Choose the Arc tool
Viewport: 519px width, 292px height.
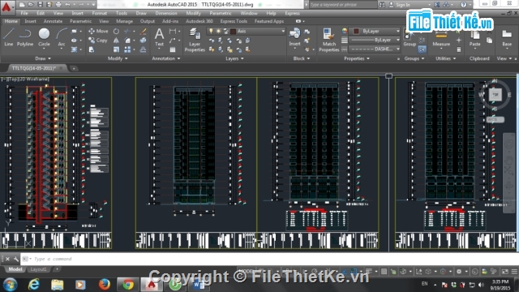(x=62, y=36)
